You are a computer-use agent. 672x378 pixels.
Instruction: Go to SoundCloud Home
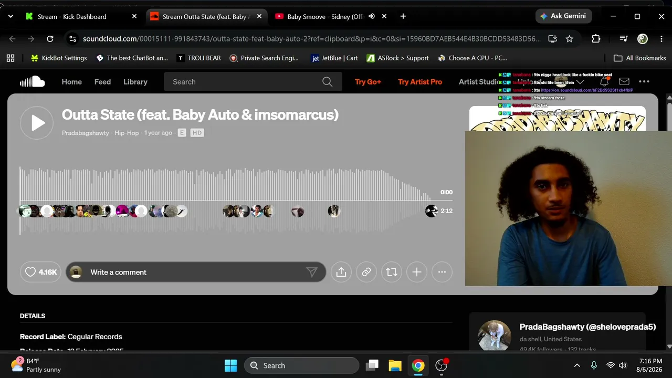click(x=72, y=82)
